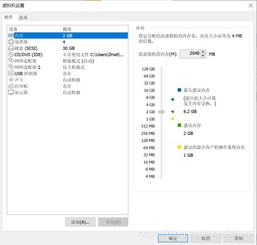The height and width of the screenshot is (245, 257).
Task: Click the 64 GB slider label
Action: [149, 76]
